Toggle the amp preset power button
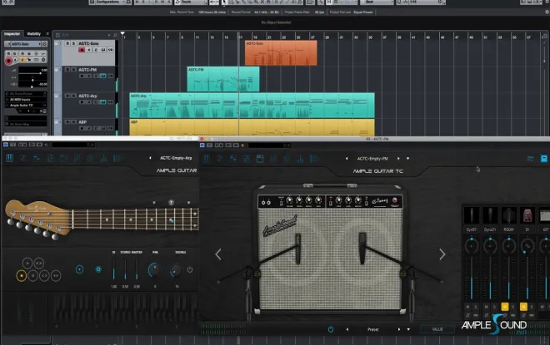 331,329
